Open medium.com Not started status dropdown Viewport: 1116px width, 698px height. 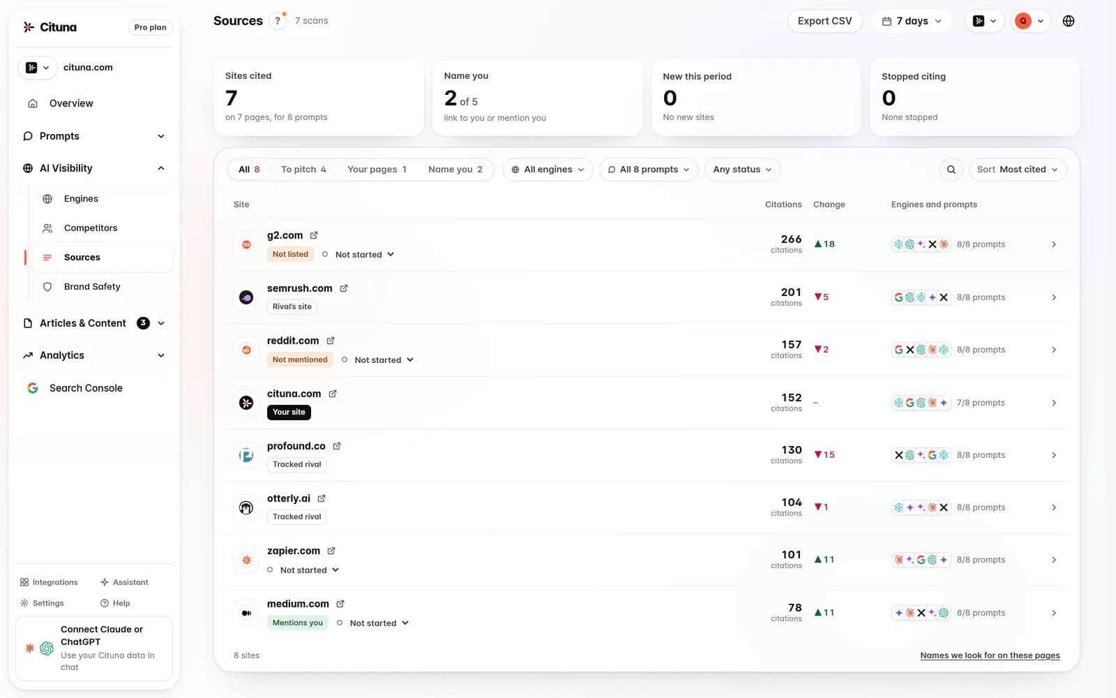tap(373, 623)
